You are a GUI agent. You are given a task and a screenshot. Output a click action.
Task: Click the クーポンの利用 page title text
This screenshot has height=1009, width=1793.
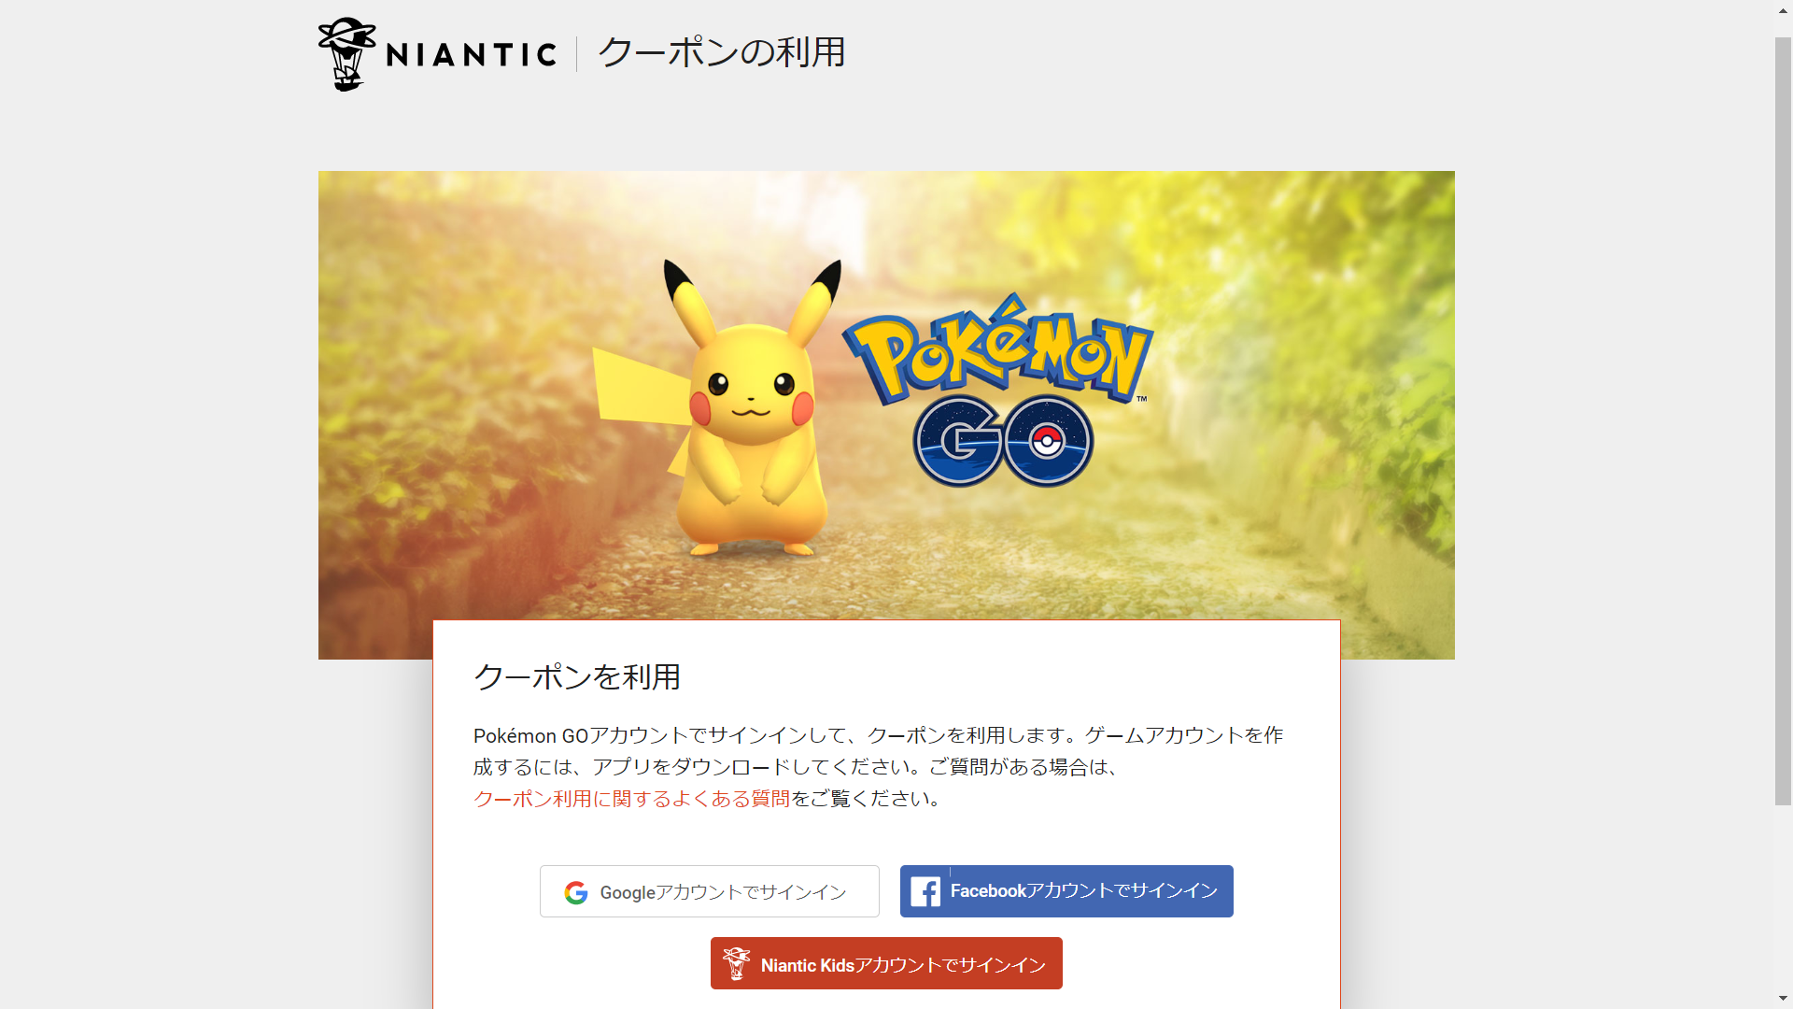click(x=721, y=52)
